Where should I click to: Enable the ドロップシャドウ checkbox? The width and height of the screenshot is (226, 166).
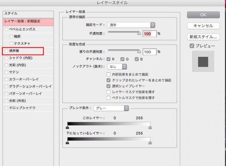tap(6, 108)
